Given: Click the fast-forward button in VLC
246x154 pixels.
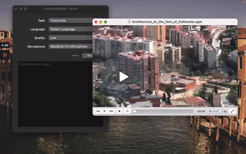Looking at the screenshot, I should [x=111, y=111].
